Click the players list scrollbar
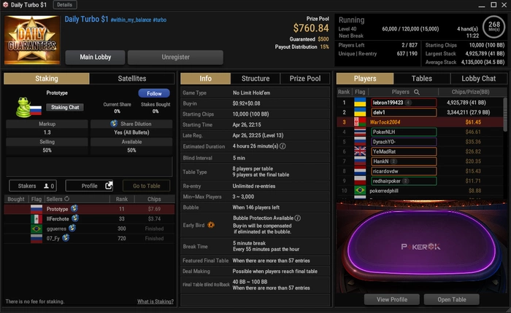The image size is (511, 313). click(x=505, y=114)
